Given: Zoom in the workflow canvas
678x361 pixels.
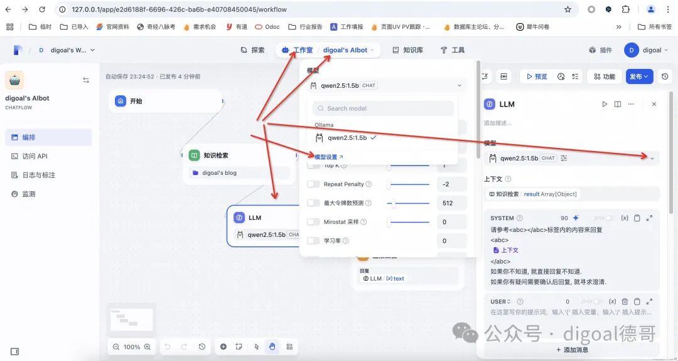Looking at the screenshot, I should pos(147,347).
